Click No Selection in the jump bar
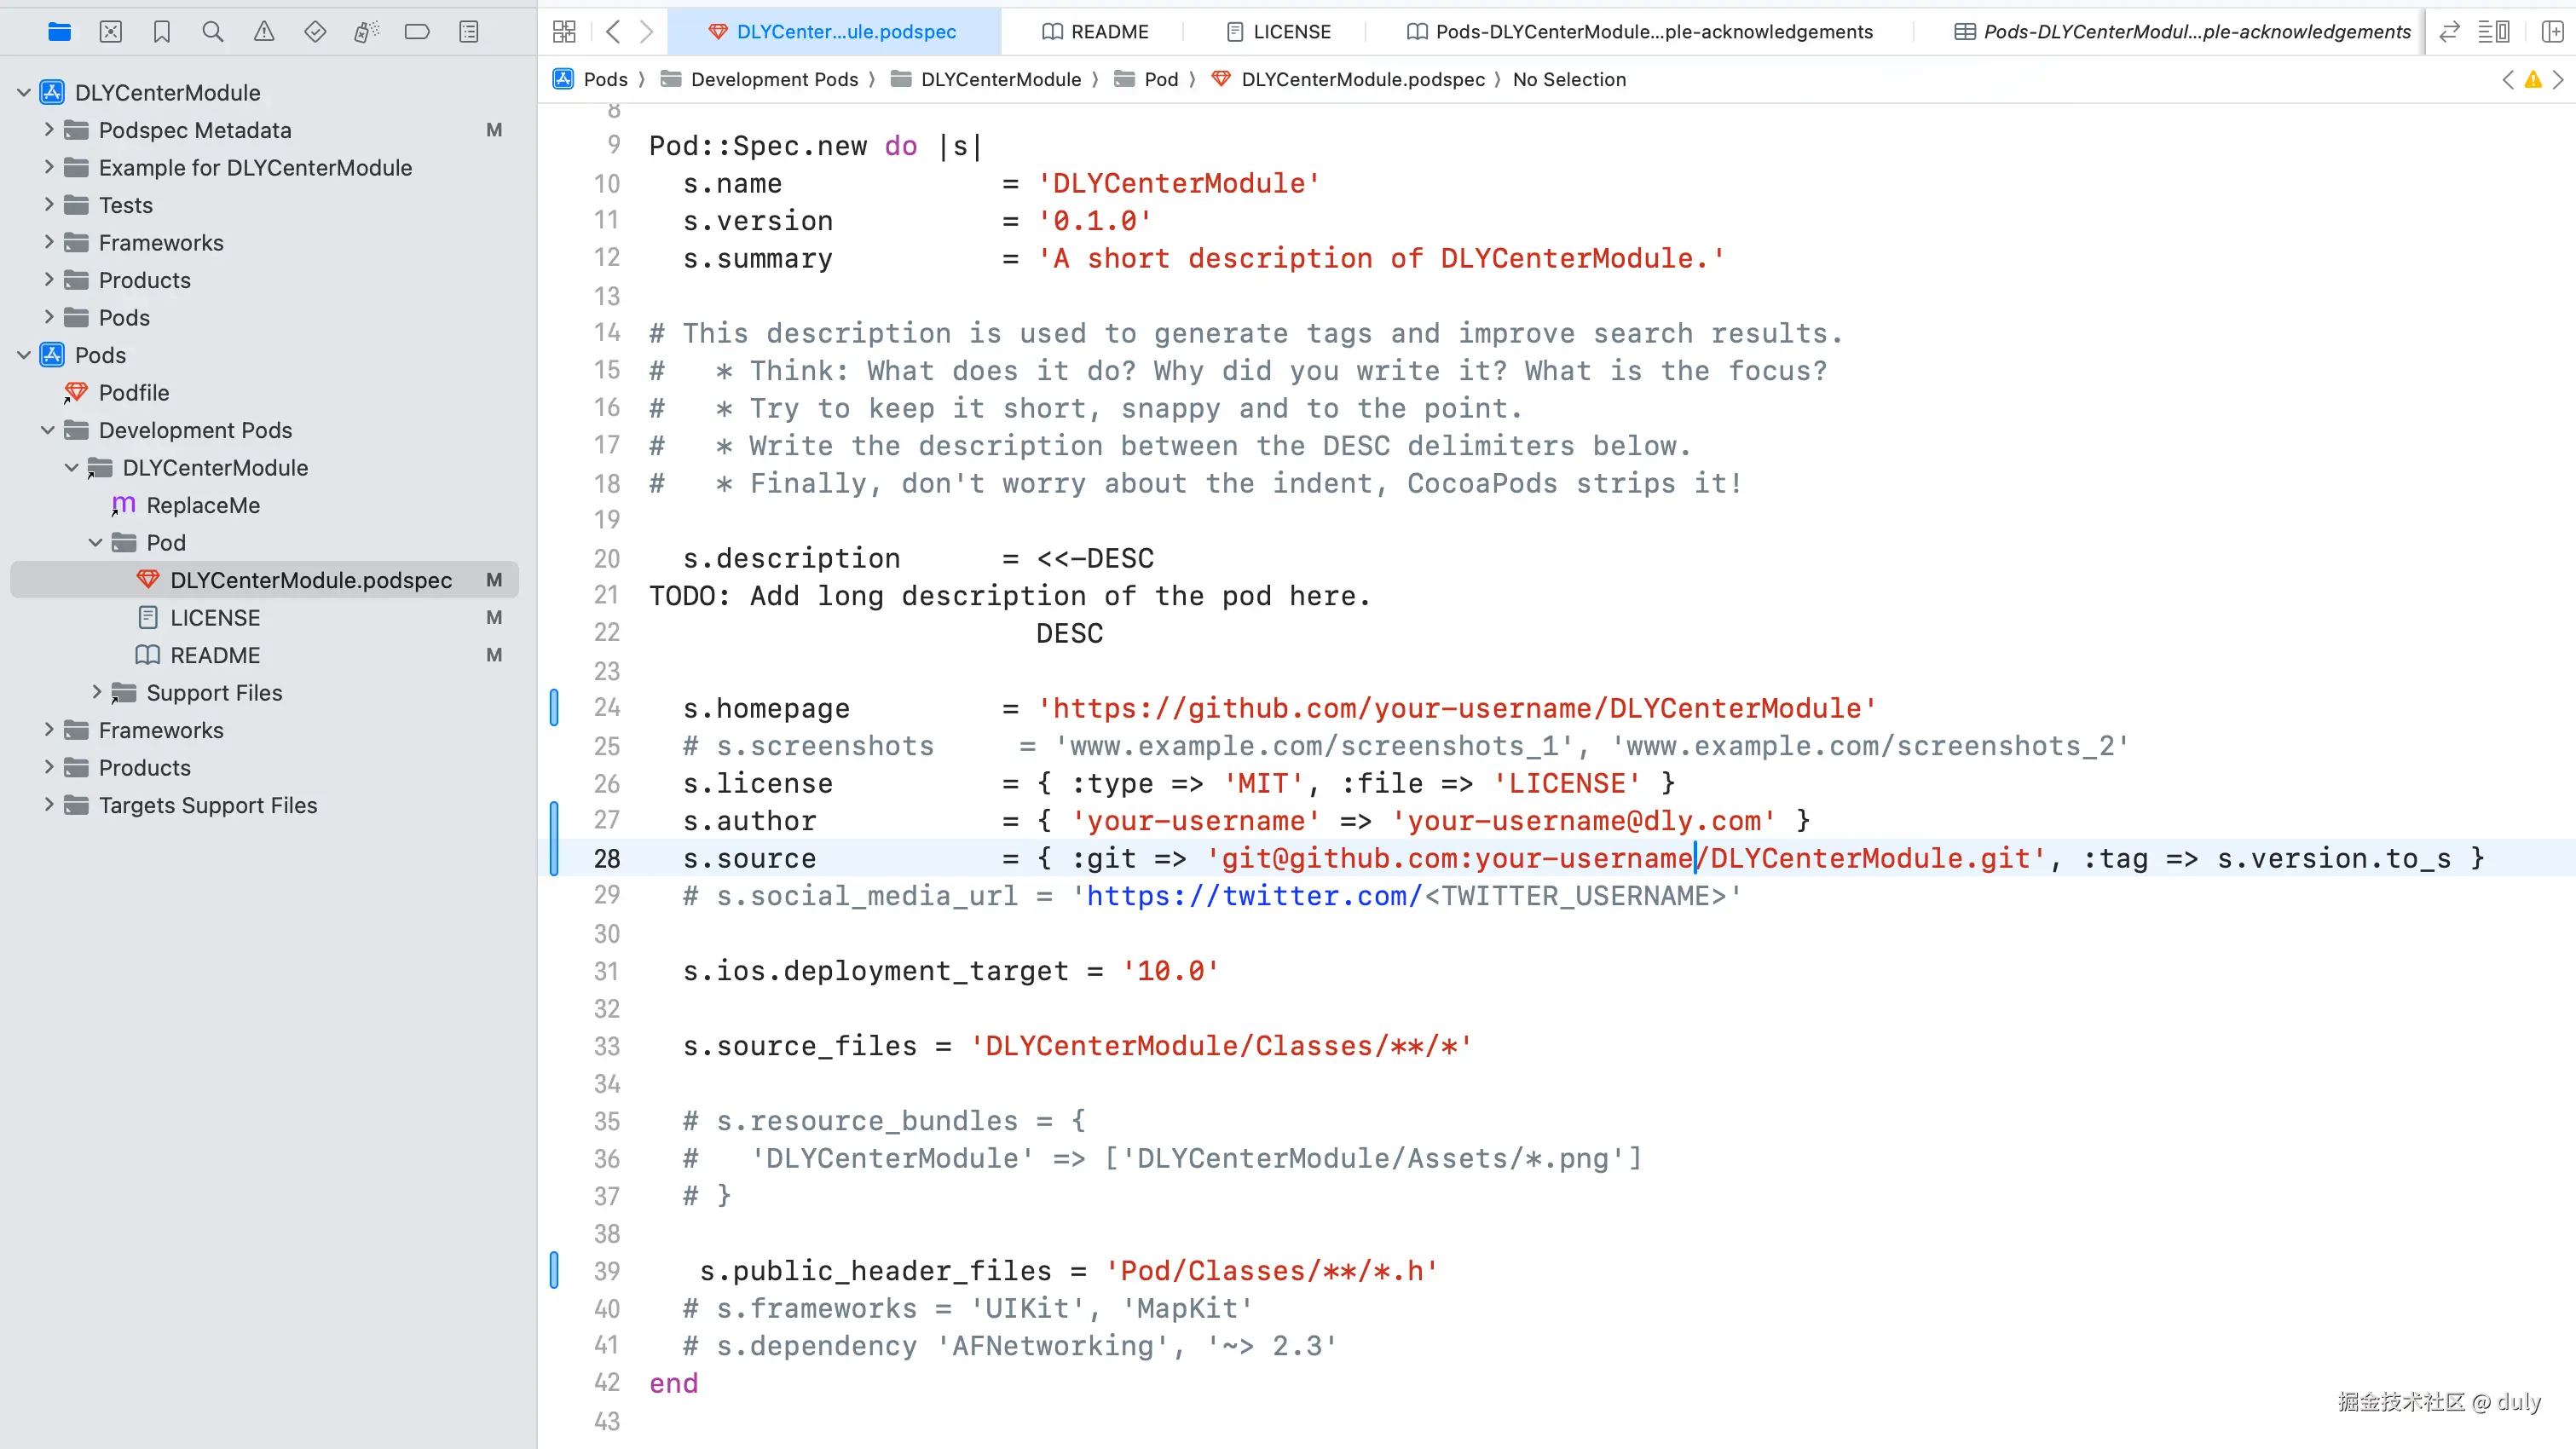 1569,80
